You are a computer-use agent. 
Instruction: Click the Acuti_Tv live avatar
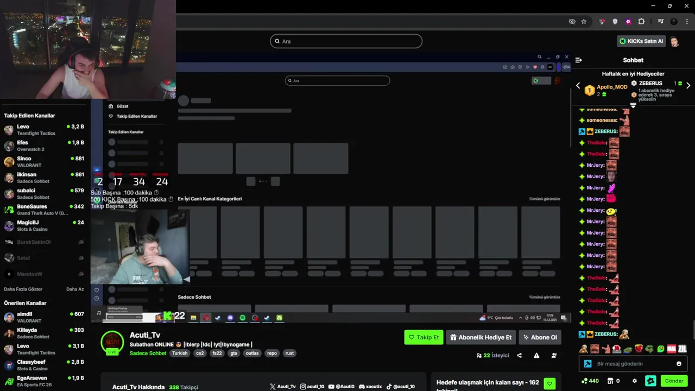[x=112, y=342]
